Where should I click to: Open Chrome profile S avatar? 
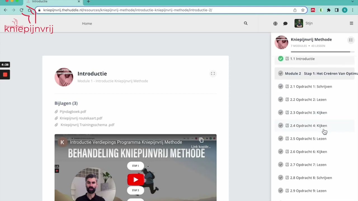345,10
